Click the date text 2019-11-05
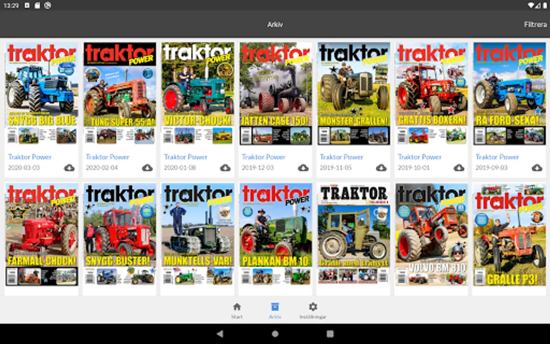 [x=336, y=168]
